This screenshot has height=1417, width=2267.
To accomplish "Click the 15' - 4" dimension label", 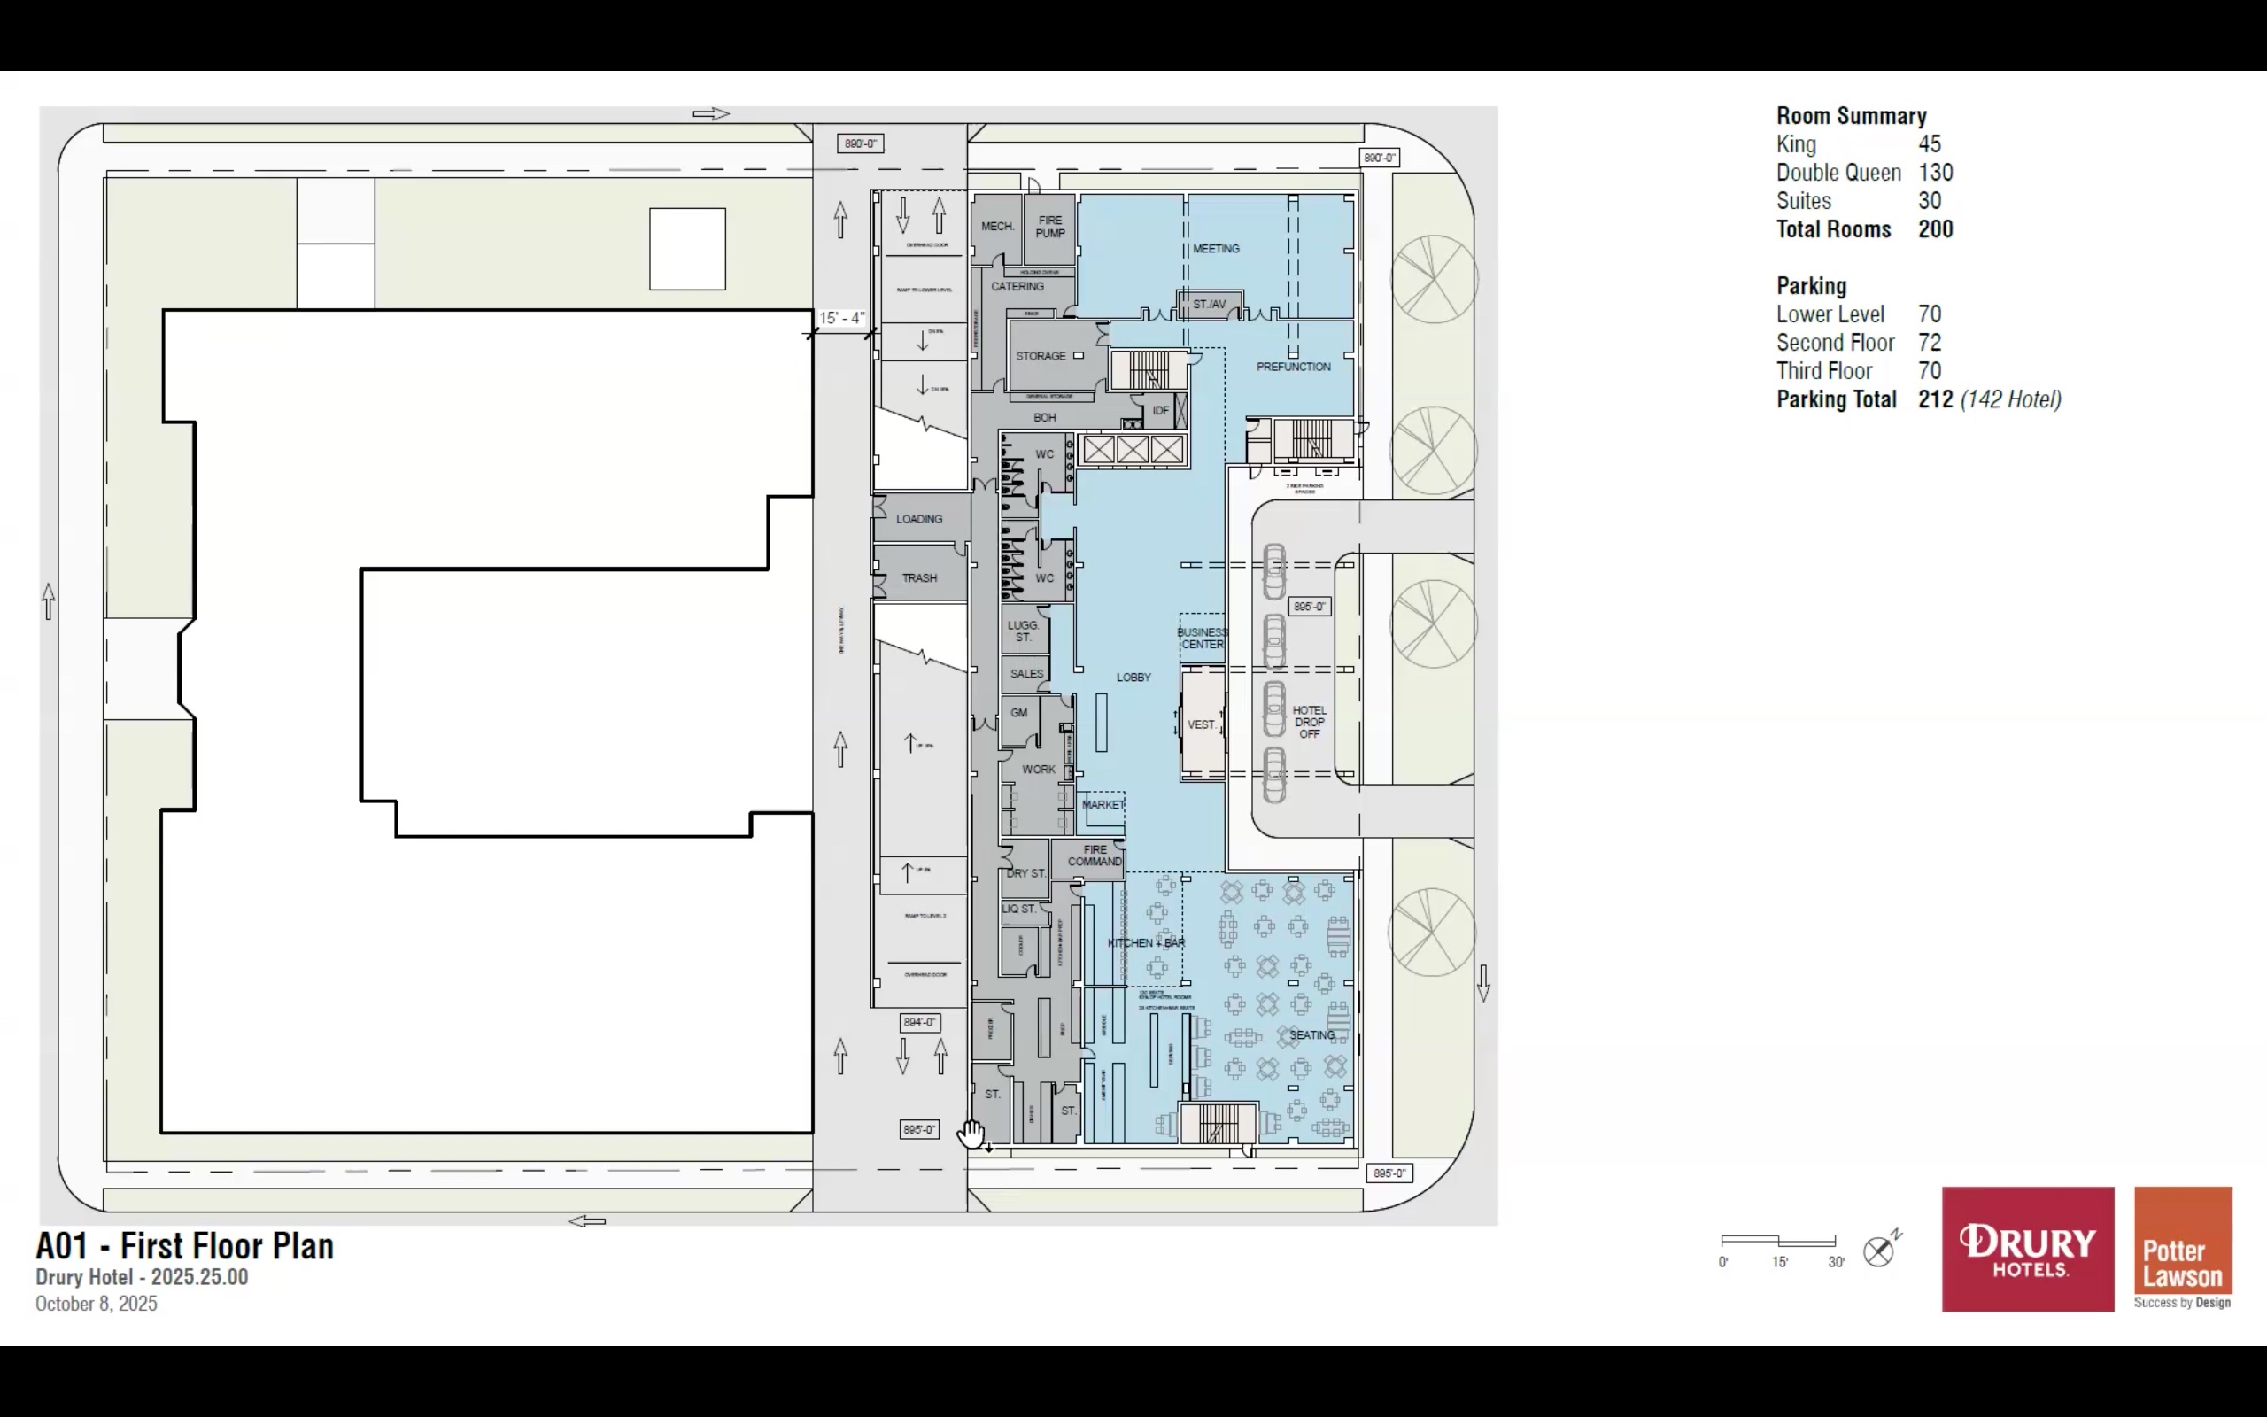I will (841, 318).
